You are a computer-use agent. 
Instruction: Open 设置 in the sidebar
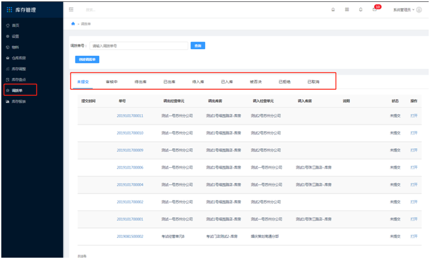pyautogui.click(x=16, y=36)
